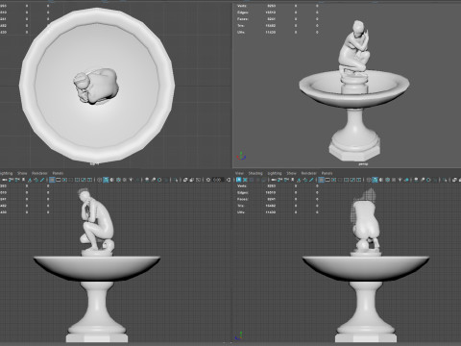
Task: Click Exposure icon in bottom-left viewport toolbar
Action: pos(208,180)
